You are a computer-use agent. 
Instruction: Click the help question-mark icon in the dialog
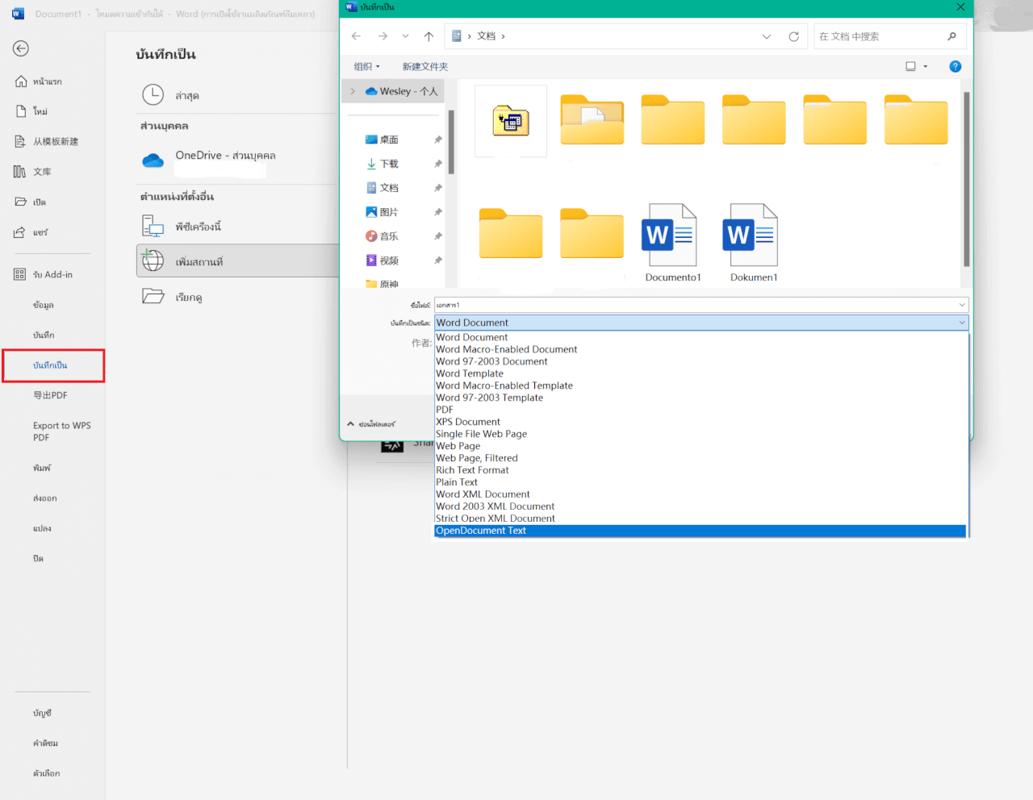[956, 66]
